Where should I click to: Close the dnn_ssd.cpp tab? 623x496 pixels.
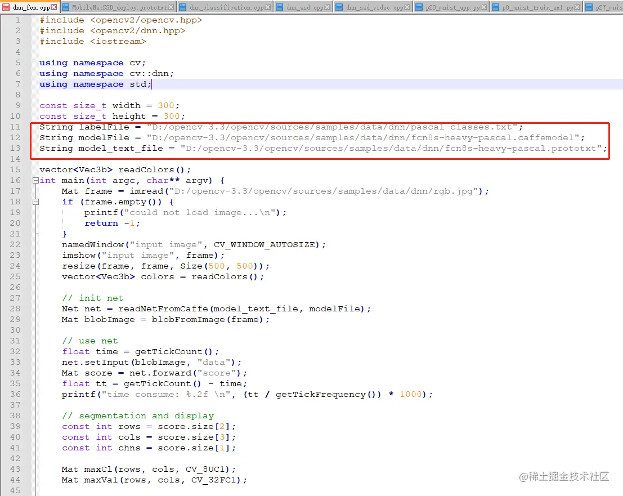(328, 7)
